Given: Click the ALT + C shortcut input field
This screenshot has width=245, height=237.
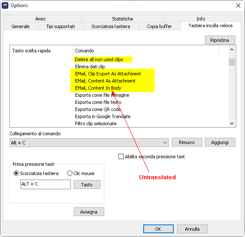Looking at the screenshot, I should pyautogui.click(x=46, y=184).
